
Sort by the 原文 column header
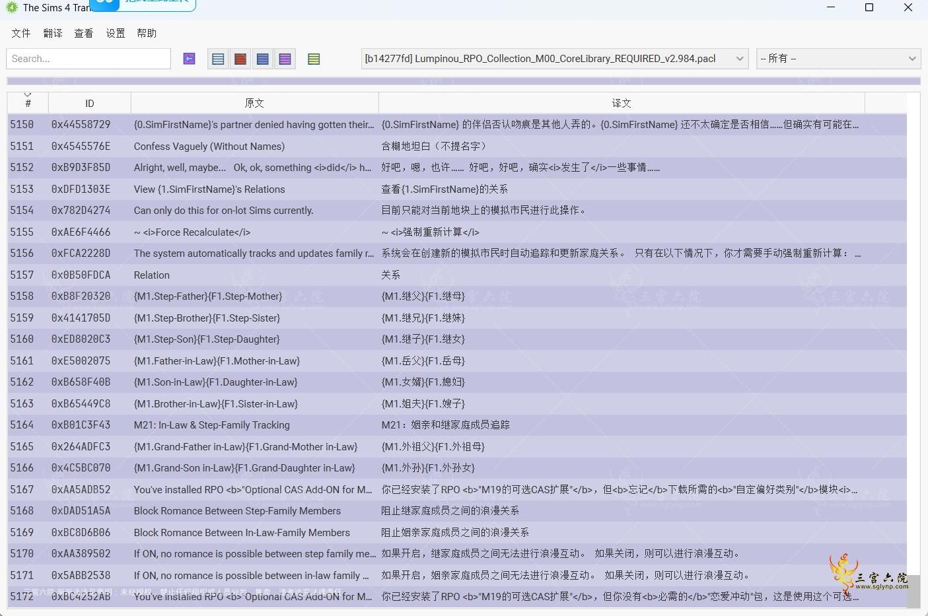click(x=254, y=103)
